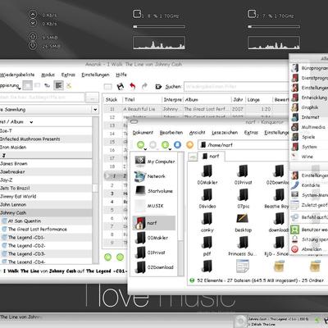The image size is (328, 328).
Task: Open Konqueror's Ansicht menu
Action: [x=197, y=133]
